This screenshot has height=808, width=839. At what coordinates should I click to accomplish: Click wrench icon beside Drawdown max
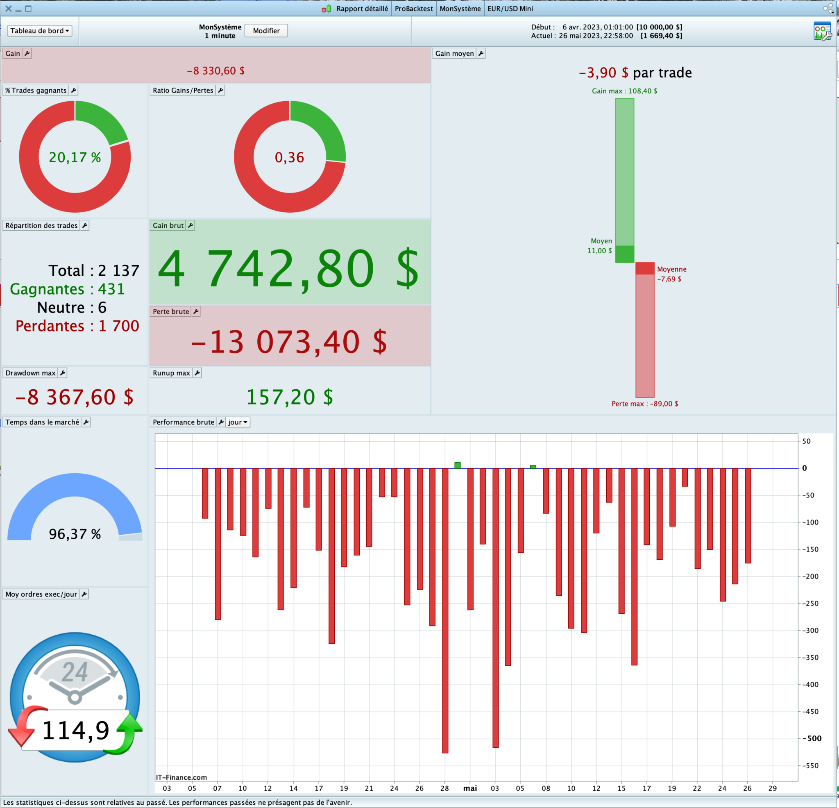(63, 373)
